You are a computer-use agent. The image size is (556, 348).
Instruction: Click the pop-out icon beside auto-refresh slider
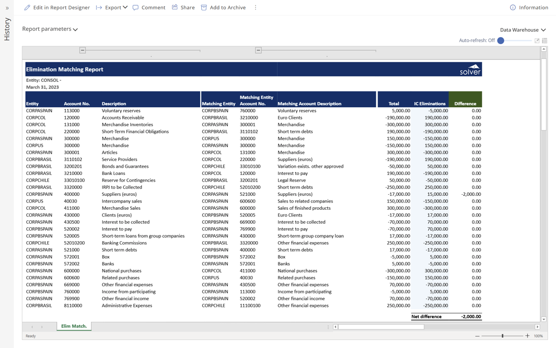[537, 41]
